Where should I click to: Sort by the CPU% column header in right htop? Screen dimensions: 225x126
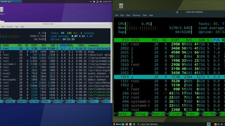216,40
